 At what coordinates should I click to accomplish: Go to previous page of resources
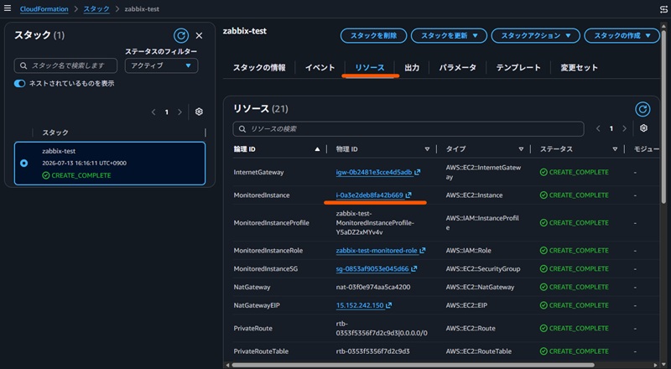(x=598, y=128)
